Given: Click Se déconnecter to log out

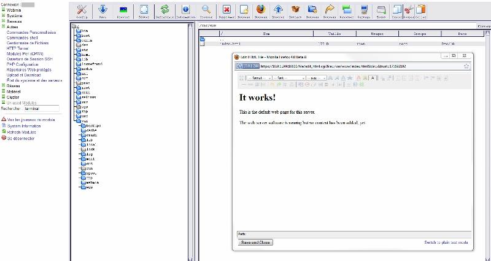Looking at the screenshot, I should click(x=21, y=138).
